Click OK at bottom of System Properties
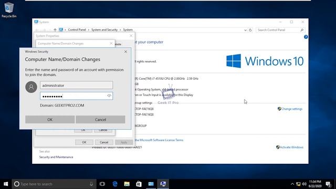The width and height of the screenshot is (336, 189). point(84,142)
